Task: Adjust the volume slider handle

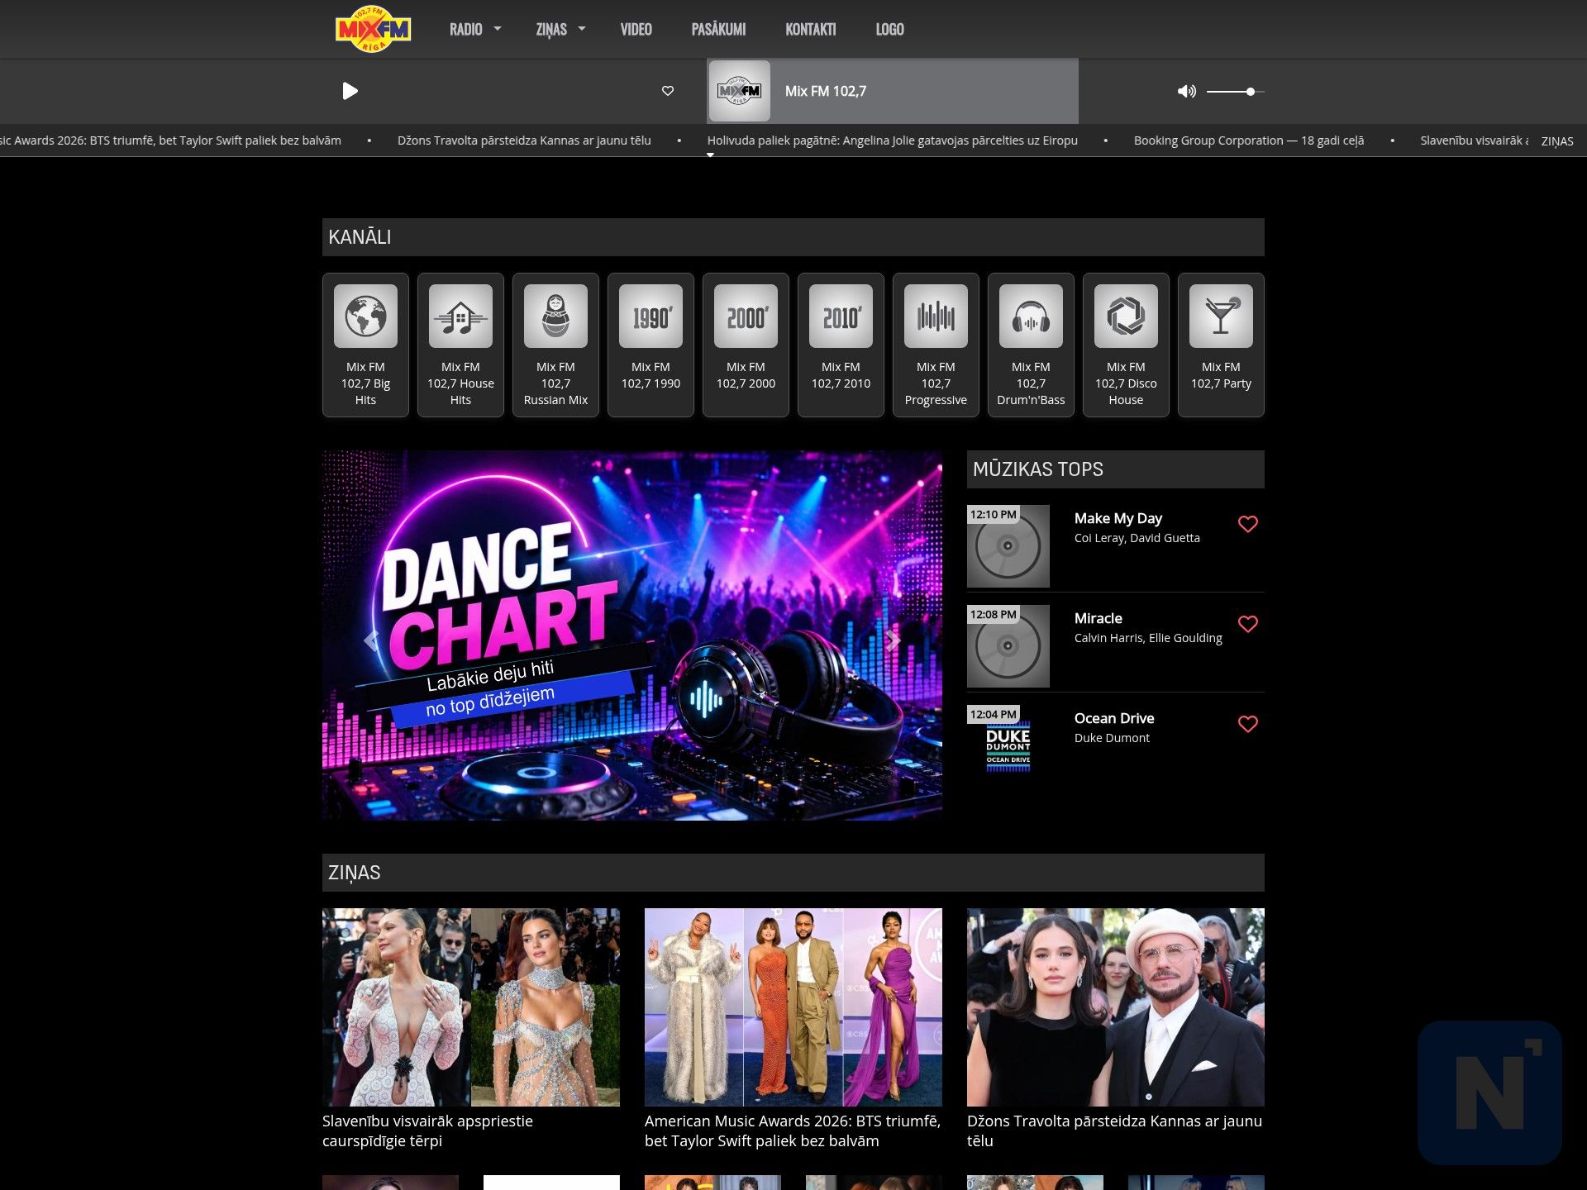Action: coord(1251,92)
